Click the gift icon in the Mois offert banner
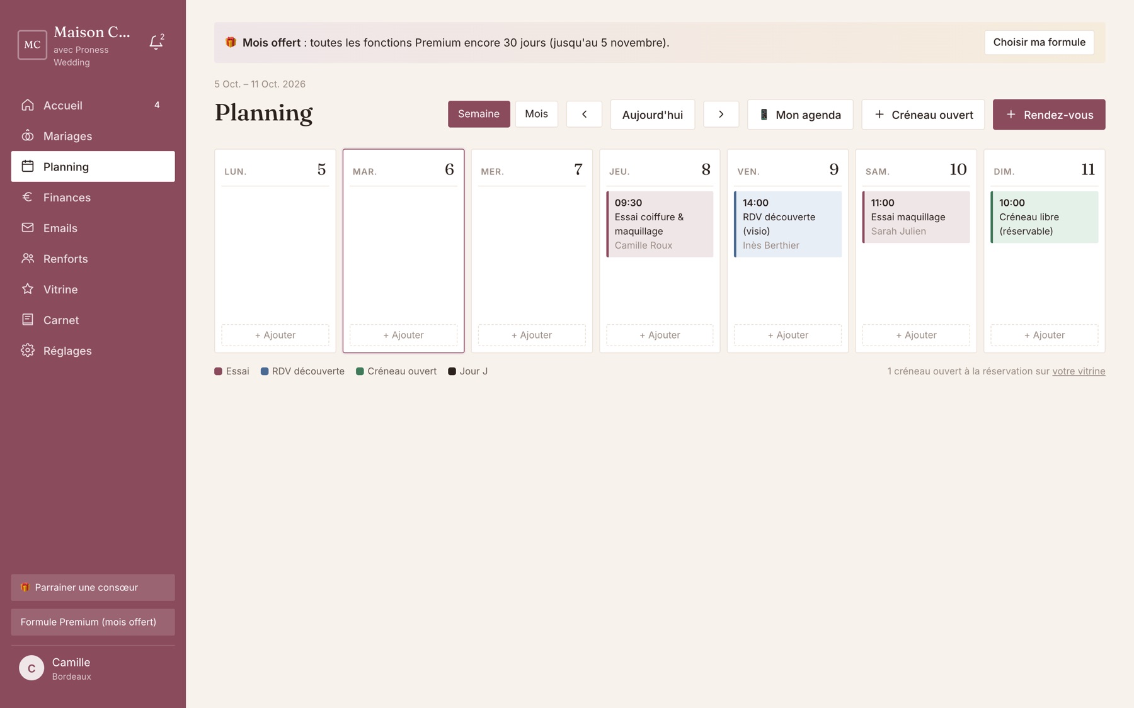Screen dimensions: 1134x708 tap(231, 42)
